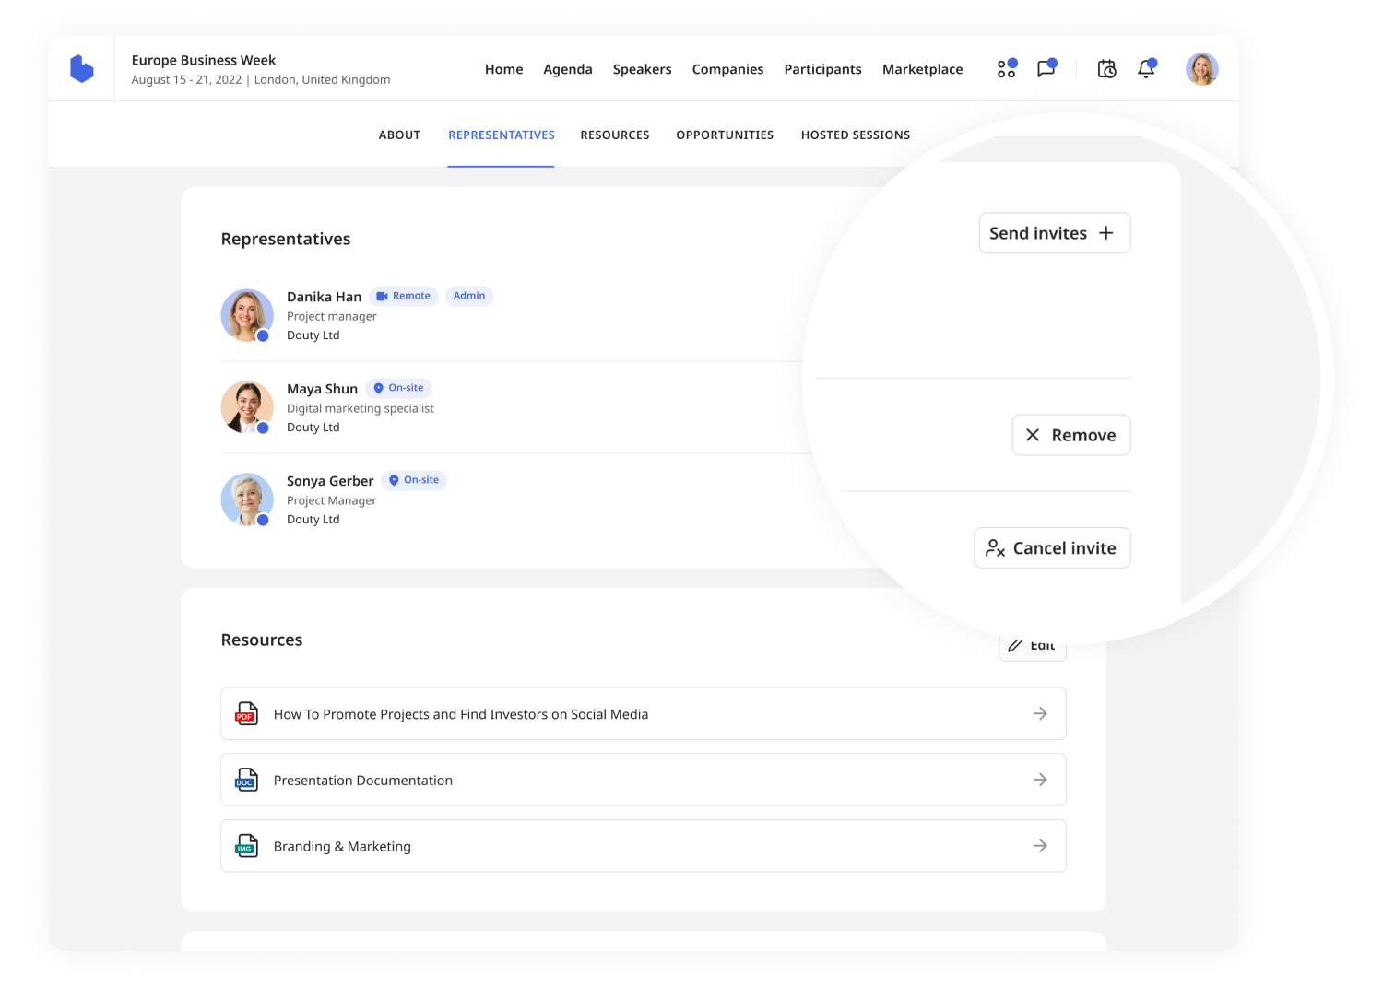The image size is (1383, 986).
Task: Open the Participants menu
Action: [823, 69]
